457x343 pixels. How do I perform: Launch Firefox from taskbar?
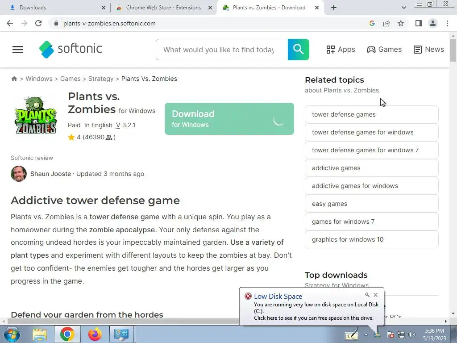(x=95, y=334)
